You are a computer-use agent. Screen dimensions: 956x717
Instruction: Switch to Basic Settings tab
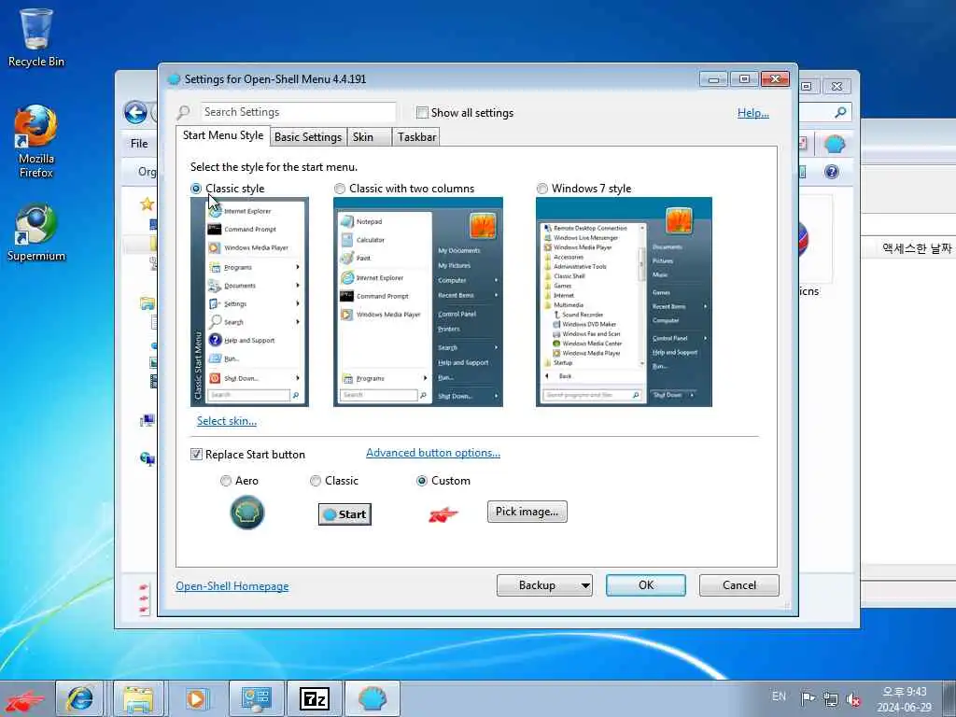(x=308, y=137)
